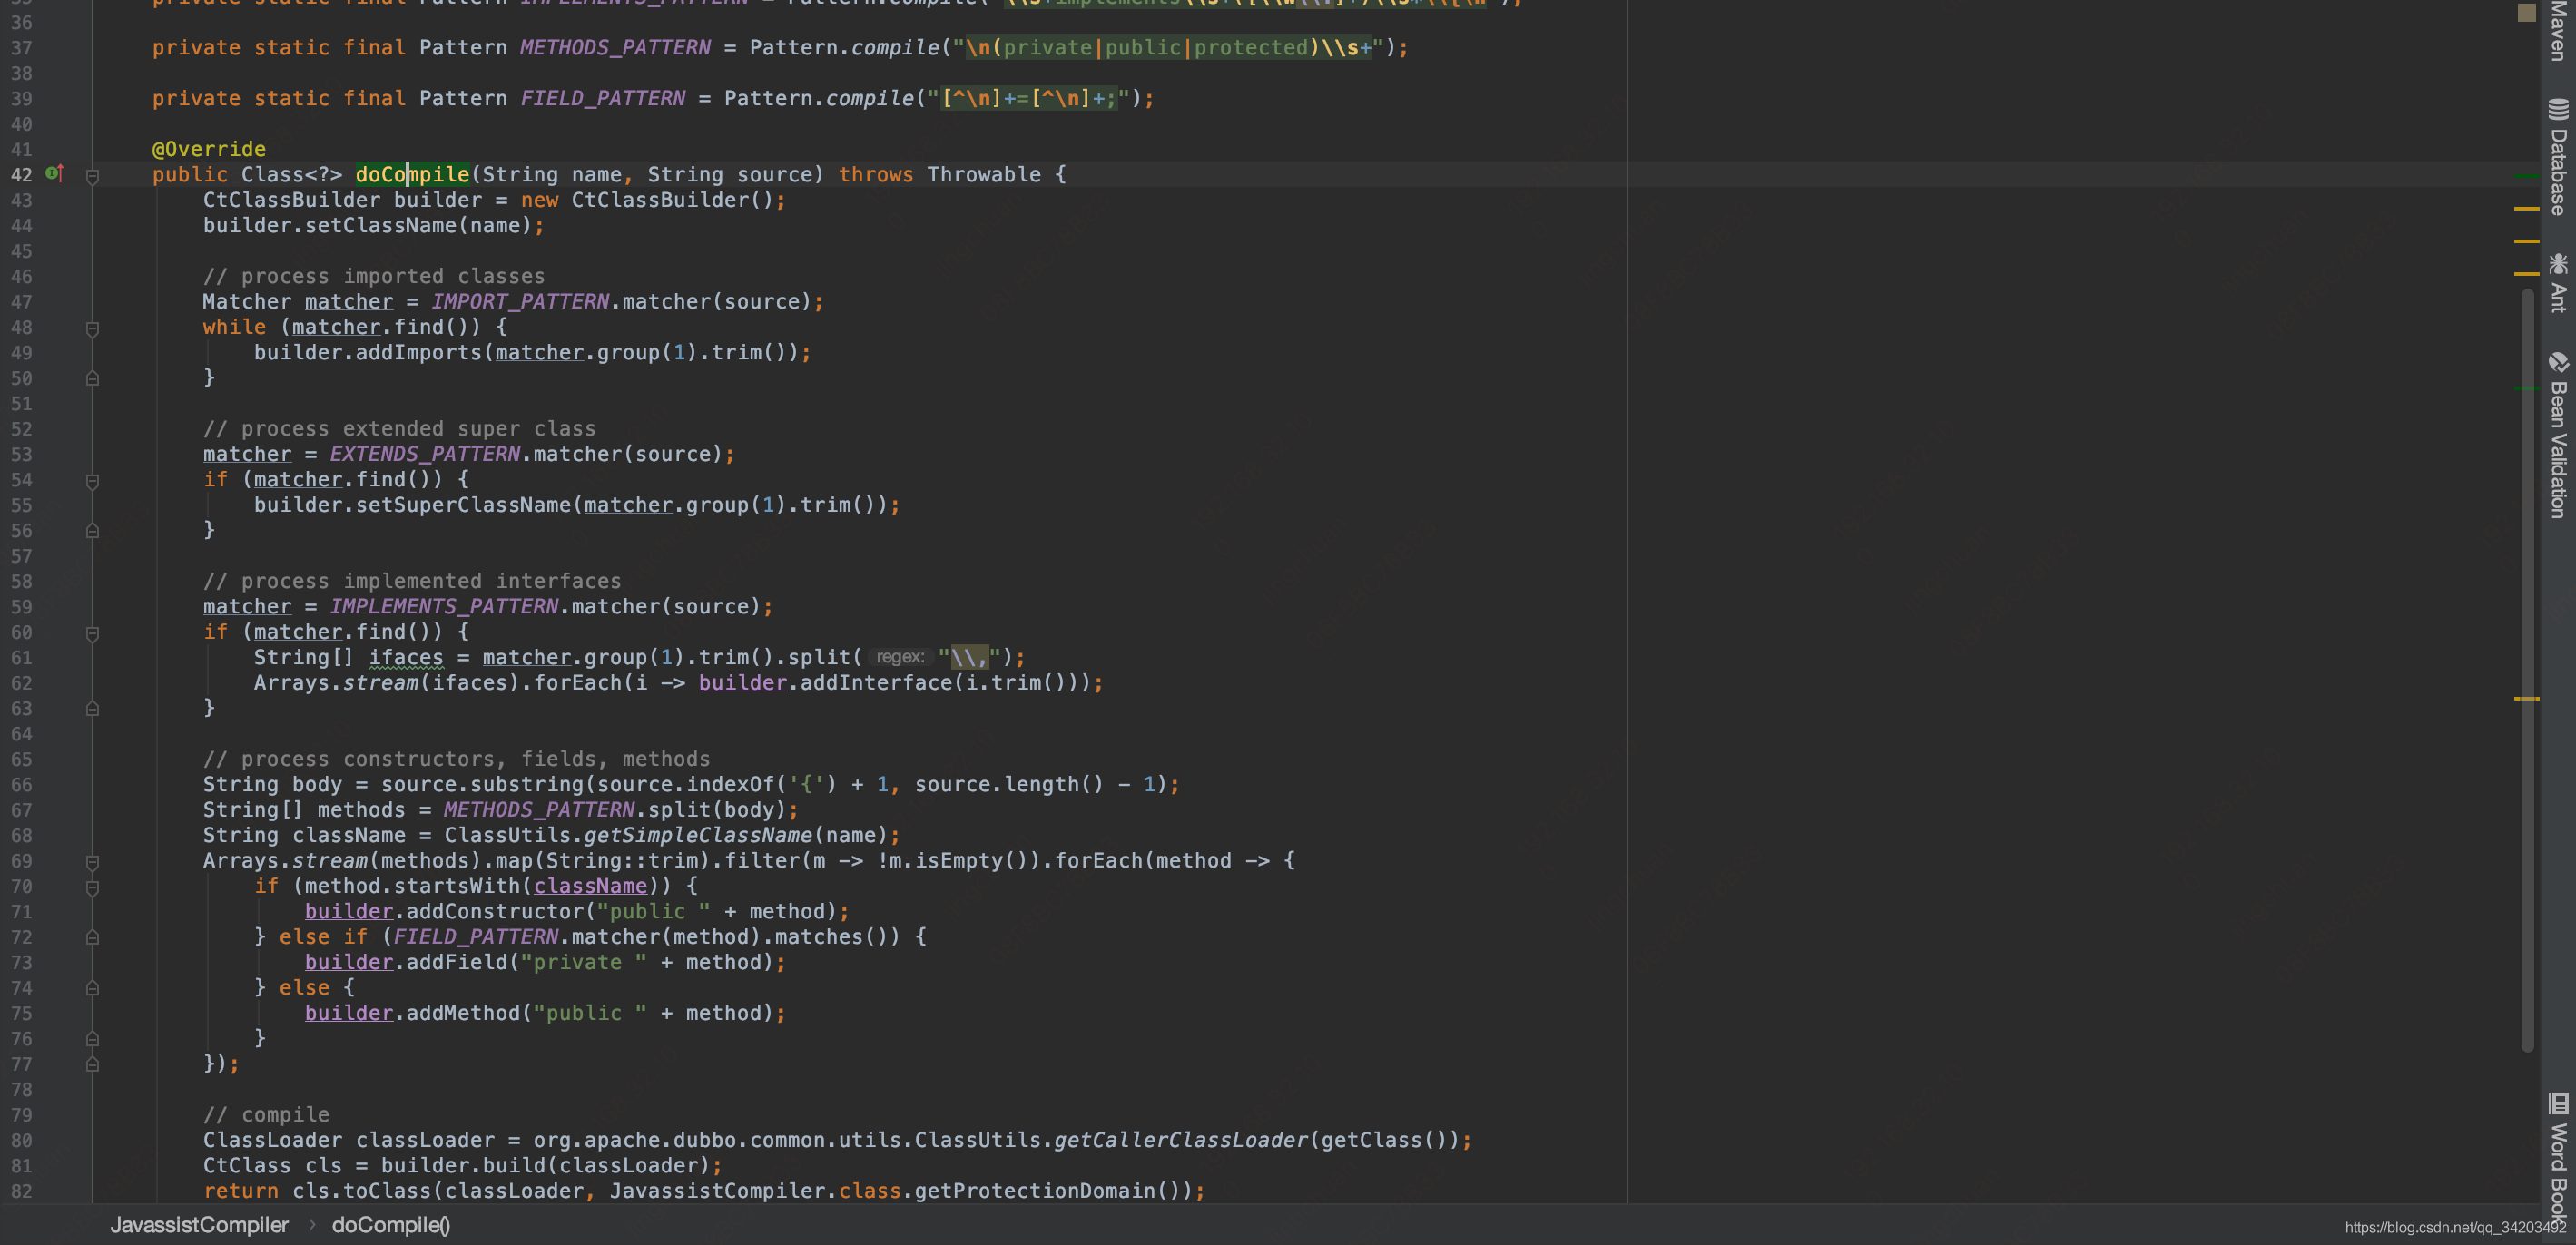
Task: Collapse the if block at line 60
Action: [92, 633]
